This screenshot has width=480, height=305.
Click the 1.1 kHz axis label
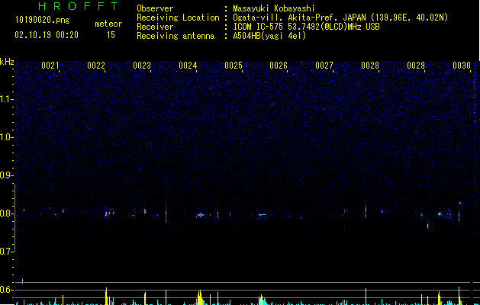[6, 99]
